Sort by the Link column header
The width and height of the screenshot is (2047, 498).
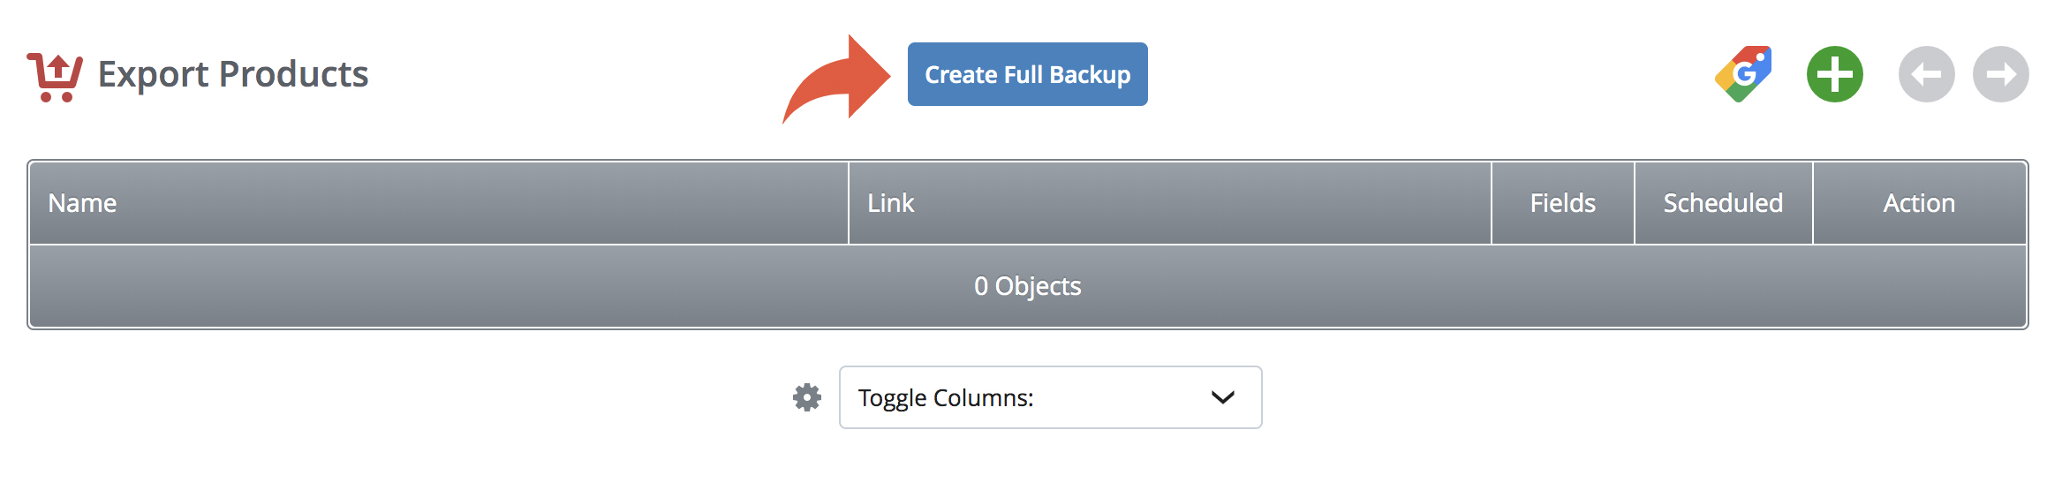click(x=890, y=203)
